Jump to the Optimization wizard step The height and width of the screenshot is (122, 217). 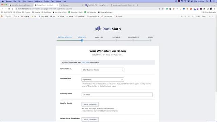coord(133,37)
